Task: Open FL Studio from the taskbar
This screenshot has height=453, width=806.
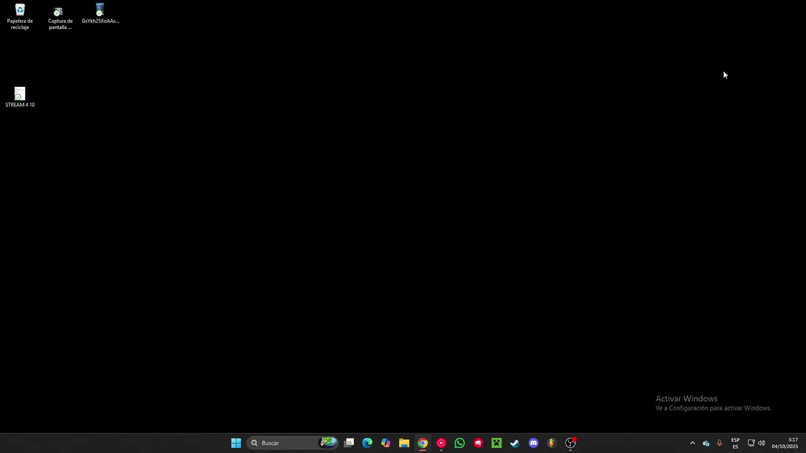Action: point(552,443)
